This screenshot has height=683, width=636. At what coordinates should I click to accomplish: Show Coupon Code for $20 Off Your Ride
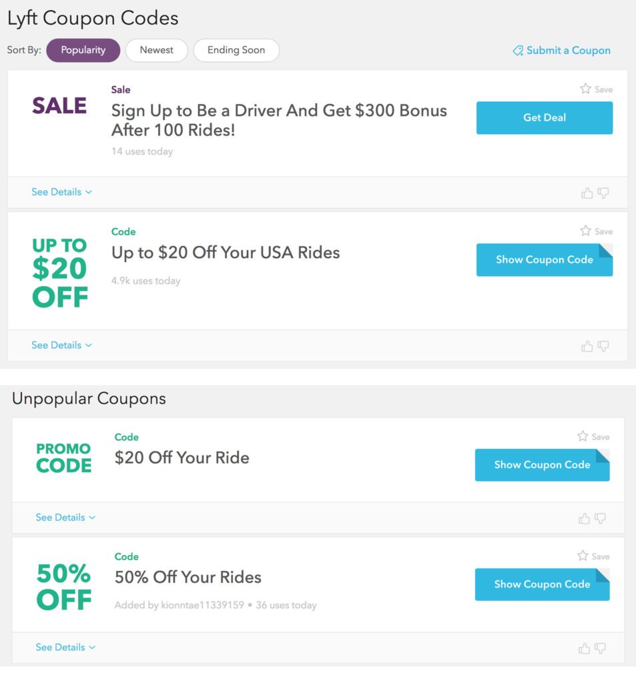tap(542, 465)
